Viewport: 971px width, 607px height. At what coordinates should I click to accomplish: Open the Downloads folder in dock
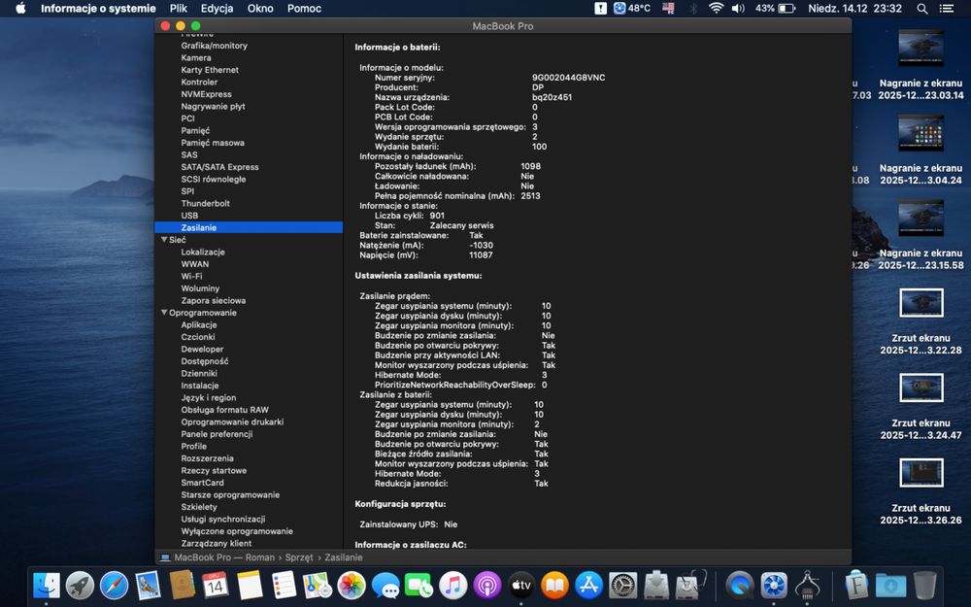890,586
